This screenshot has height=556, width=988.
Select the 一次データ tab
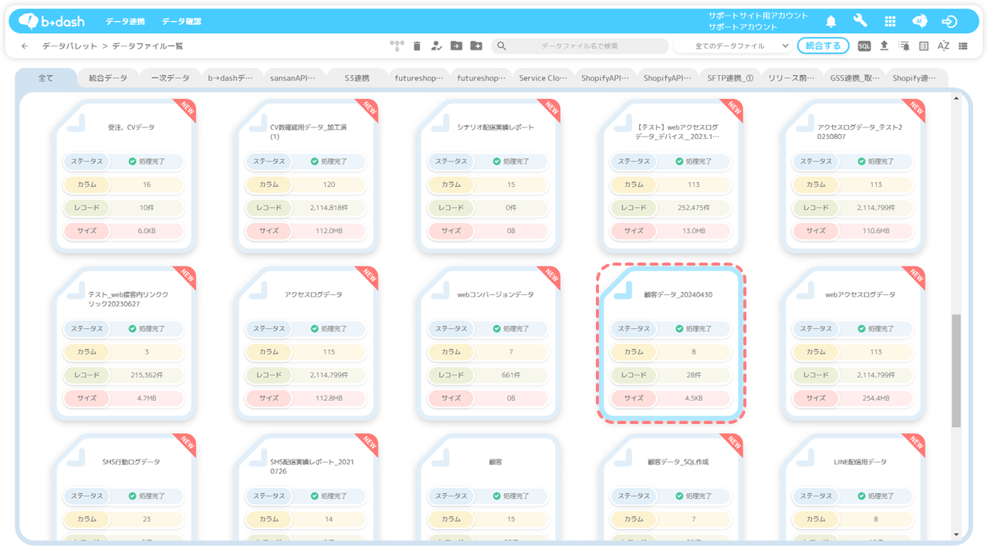170,78
